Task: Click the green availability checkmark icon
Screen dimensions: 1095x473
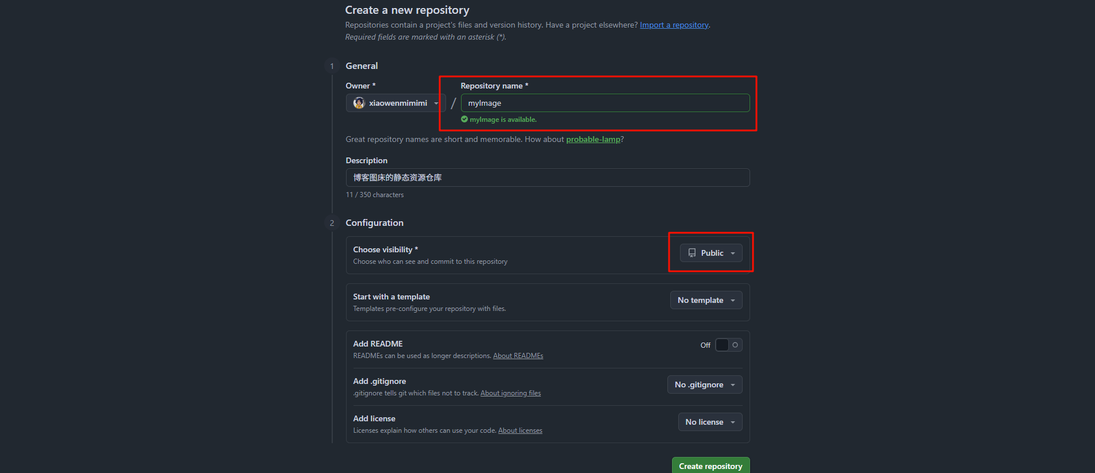Action: [x=464, y=120]
